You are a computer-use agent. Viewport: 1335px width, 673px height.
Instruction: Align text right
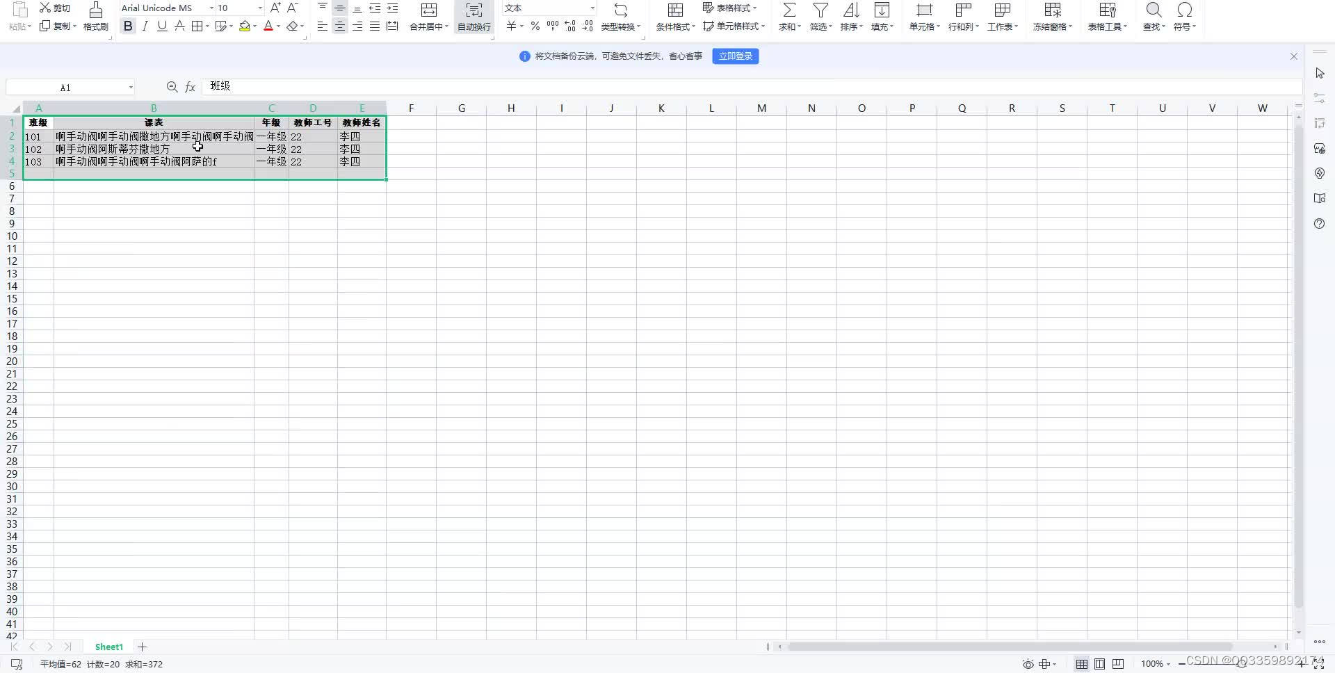(x=357, y=26)
